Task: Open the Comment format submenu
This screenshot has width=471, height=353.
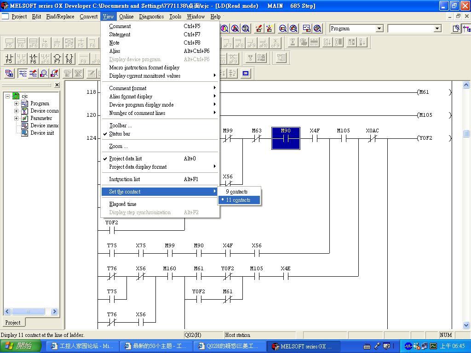Action: [127, 88]
